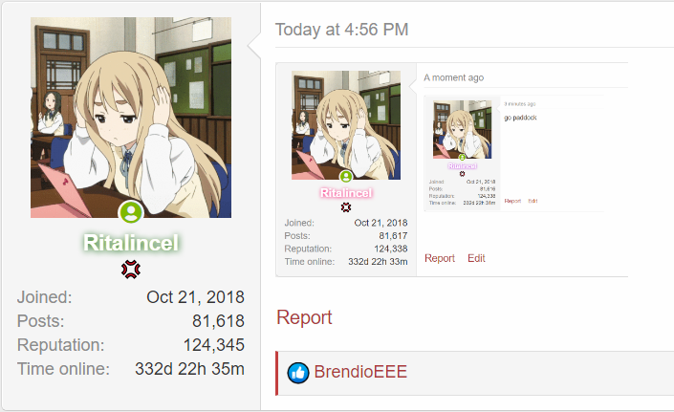Click the anger symbol in the smallest nested post
This screenshot has width=674, height=412.
(462, 174)
